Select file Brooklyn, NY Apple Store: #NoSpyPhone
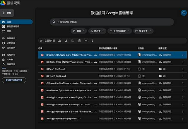This screenshot has height=129, width=188. point(112,55)
